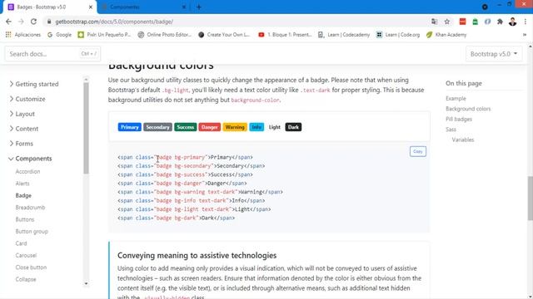Click the browser address bar URL
This screenshot has width=533, height=299.
click(x=114, y=22)
